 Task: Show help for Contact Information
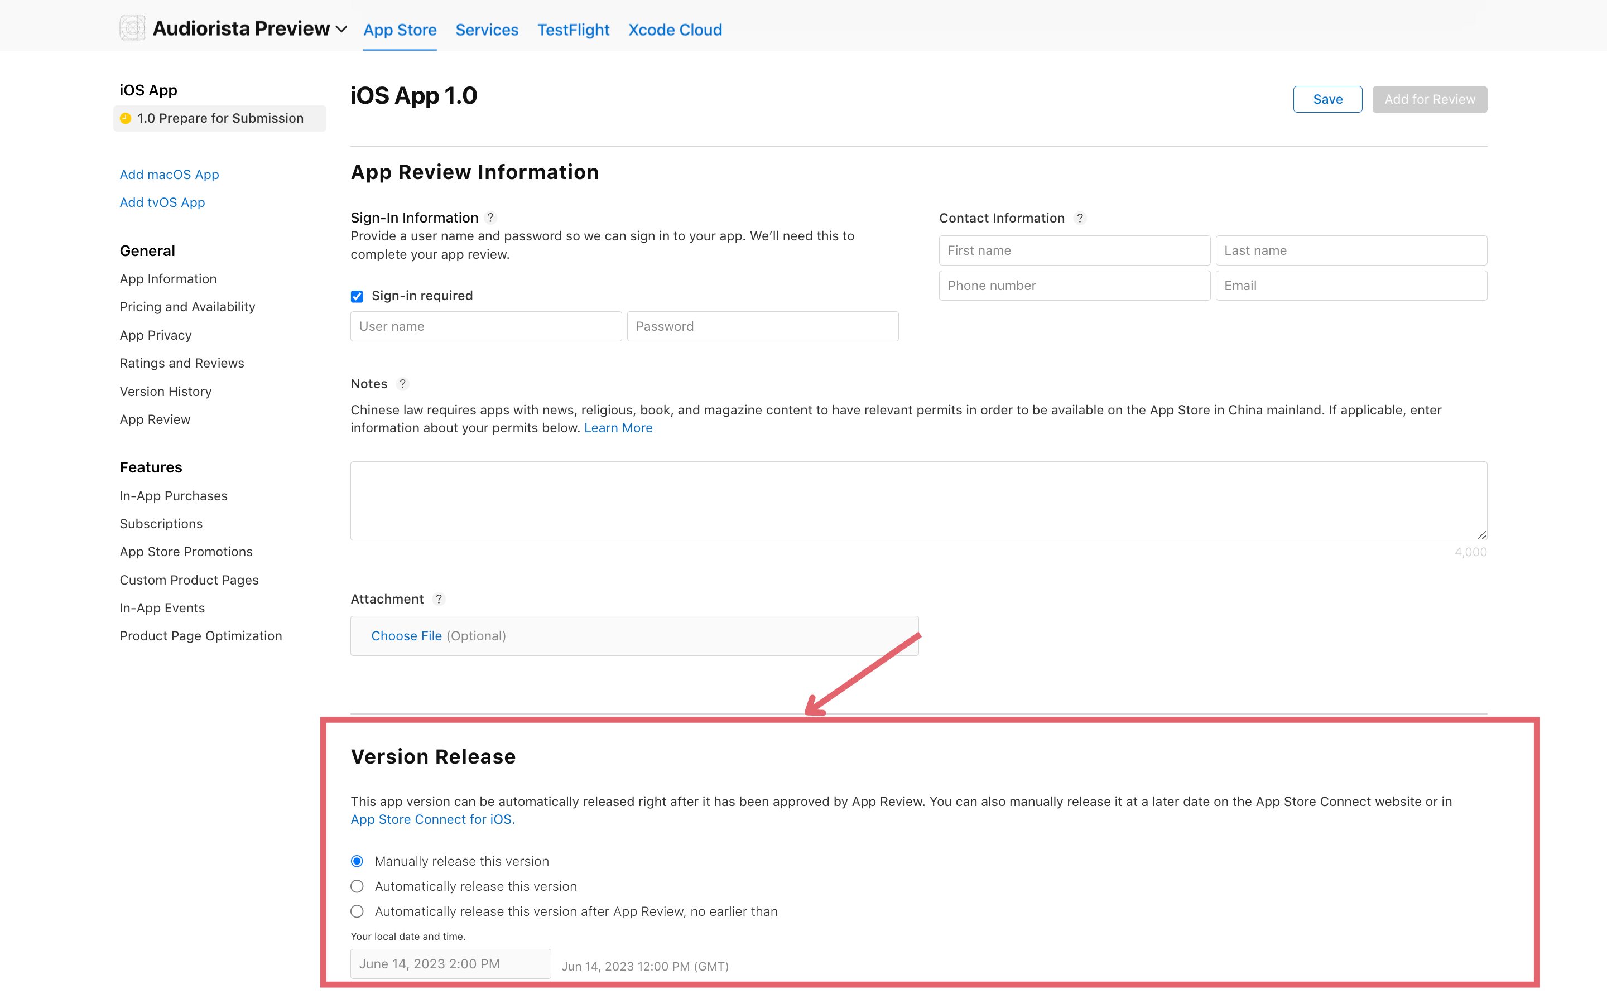tap(1080, 218)
